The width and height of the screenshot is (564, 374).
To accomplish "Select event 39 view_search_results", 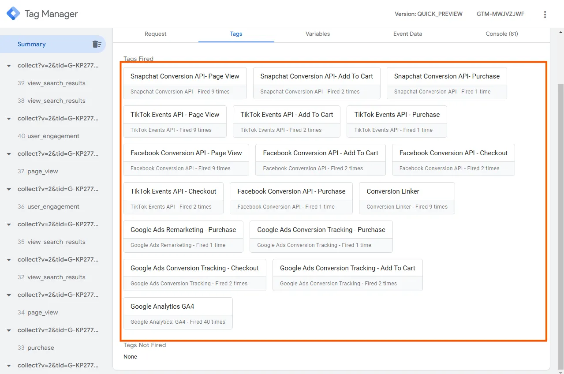I will tap(52, 83).
